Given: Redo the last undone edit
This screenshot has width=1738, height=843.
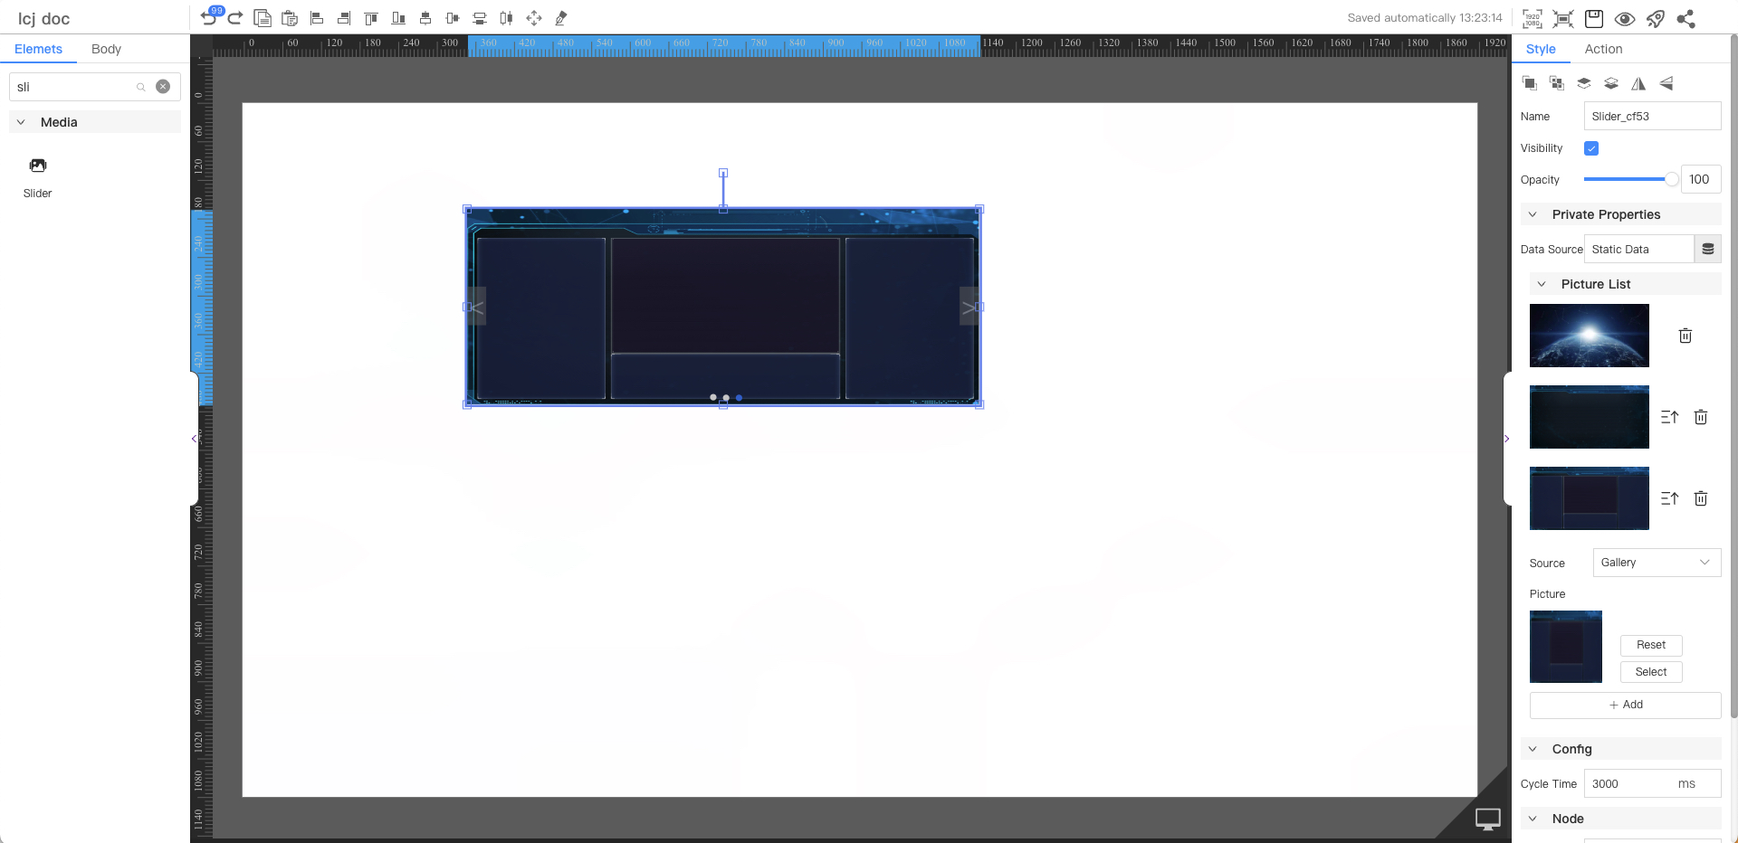Looking at the screenshot, I should click(x=235, y=18).
